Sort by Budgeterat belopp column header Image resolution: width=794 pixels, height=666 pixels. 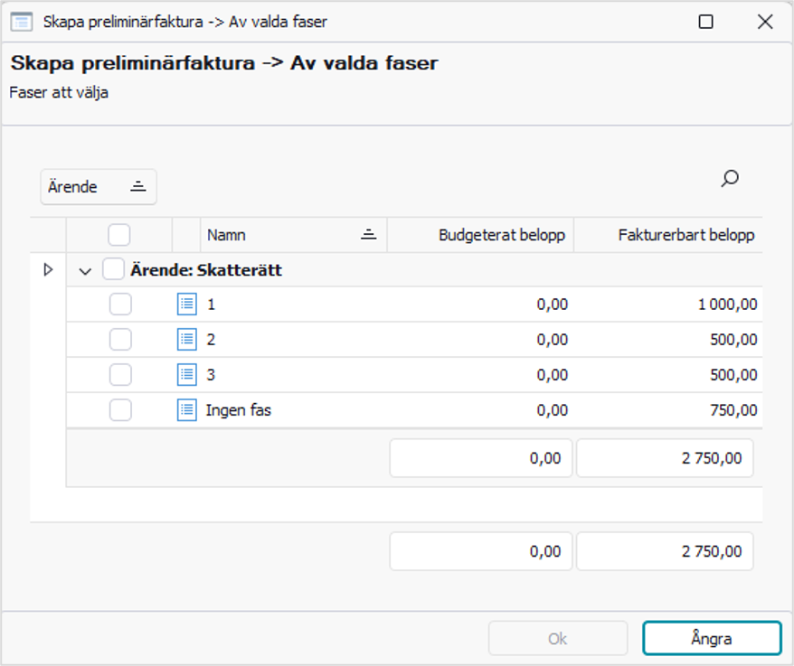click(480, 235)
